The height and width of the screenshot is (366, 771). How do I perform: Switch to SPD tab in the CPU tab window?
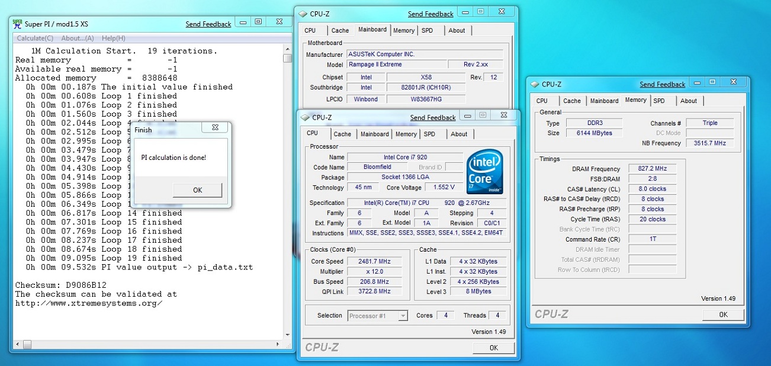coord(430,134)
